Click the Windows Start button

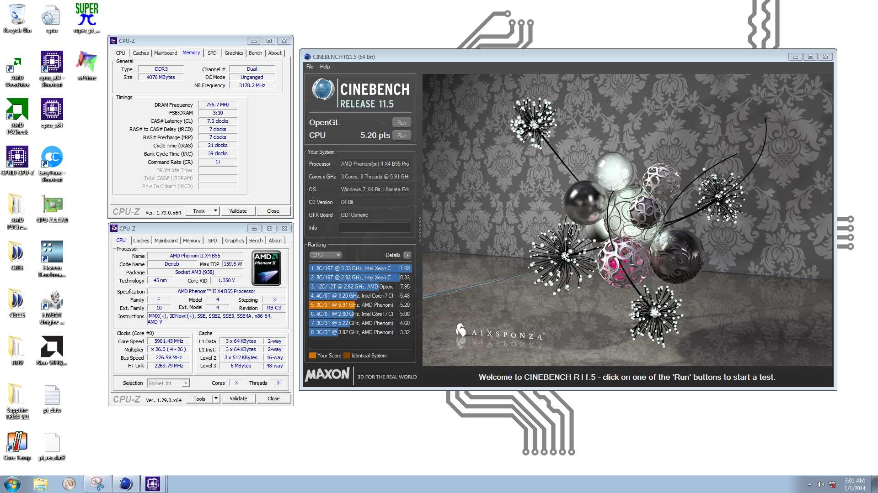point(12,484)
